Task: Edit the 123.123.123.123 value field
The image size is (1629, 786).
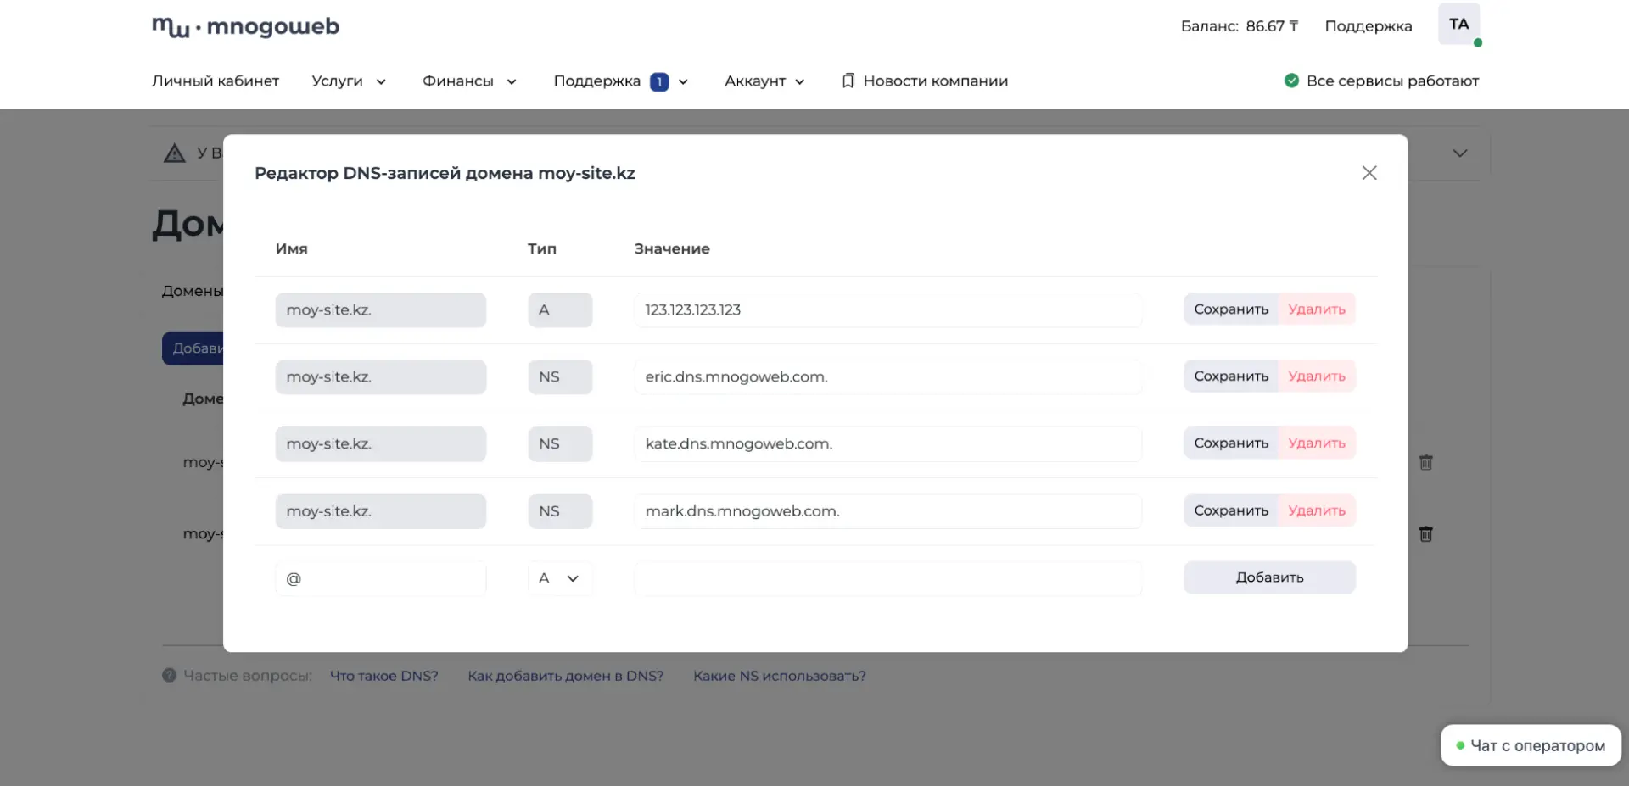Action: pyautogui.click(x=887, y=310)
